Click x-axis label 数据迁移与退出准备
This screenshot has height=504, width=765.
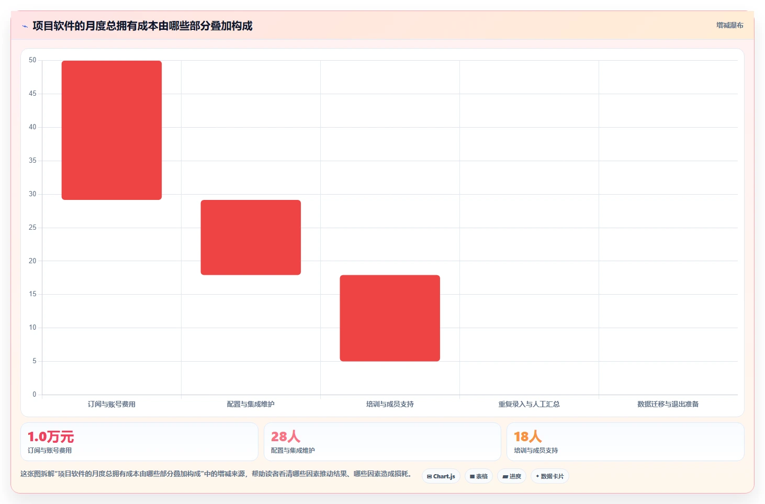668,404
